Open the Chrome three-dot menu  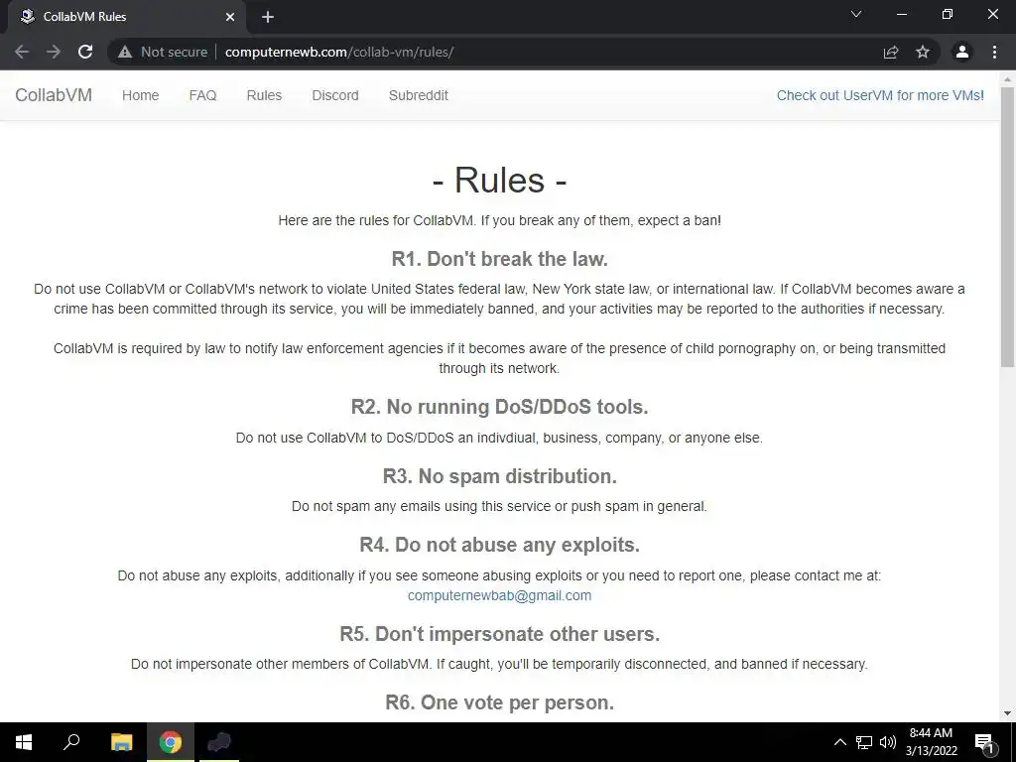994,52
